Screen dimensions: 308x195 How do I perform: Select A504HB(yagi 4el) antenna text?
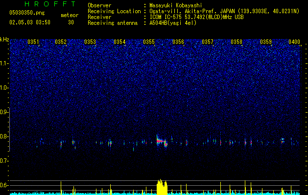(x=173, y=23)
